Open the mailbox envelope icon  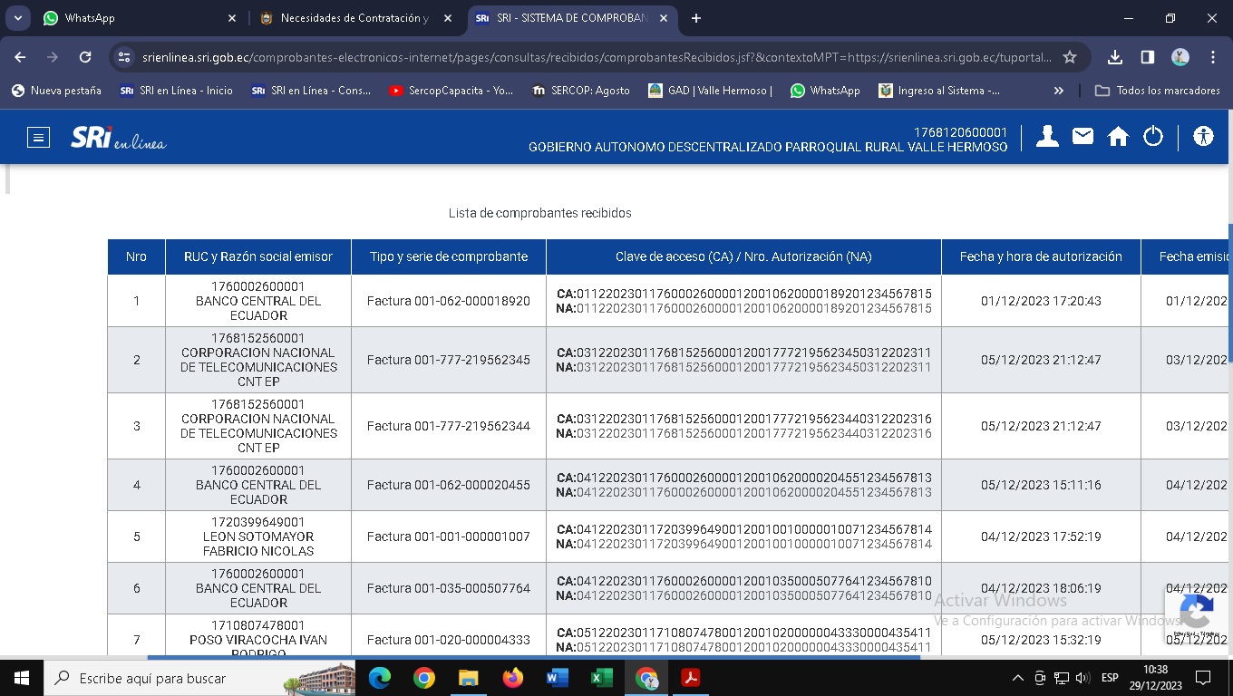click(1083, 137)
